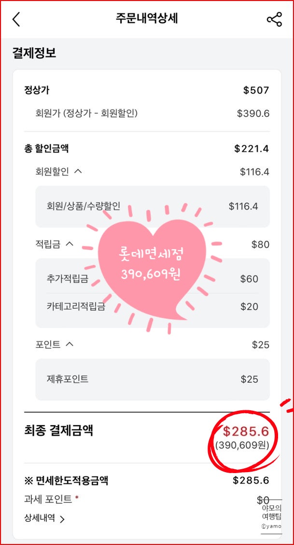Tap the 카테고리적립금 $20 item
This screenshot has width=294, height=545.
[x=153, y=307]
